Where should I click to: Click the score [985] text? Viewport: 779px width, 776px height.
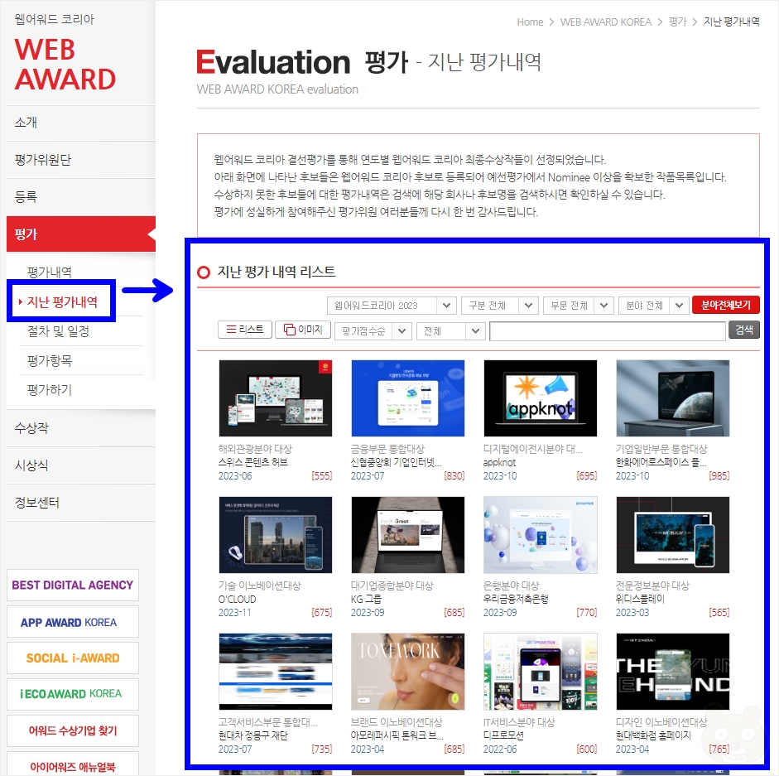click(x=719, y=475)
